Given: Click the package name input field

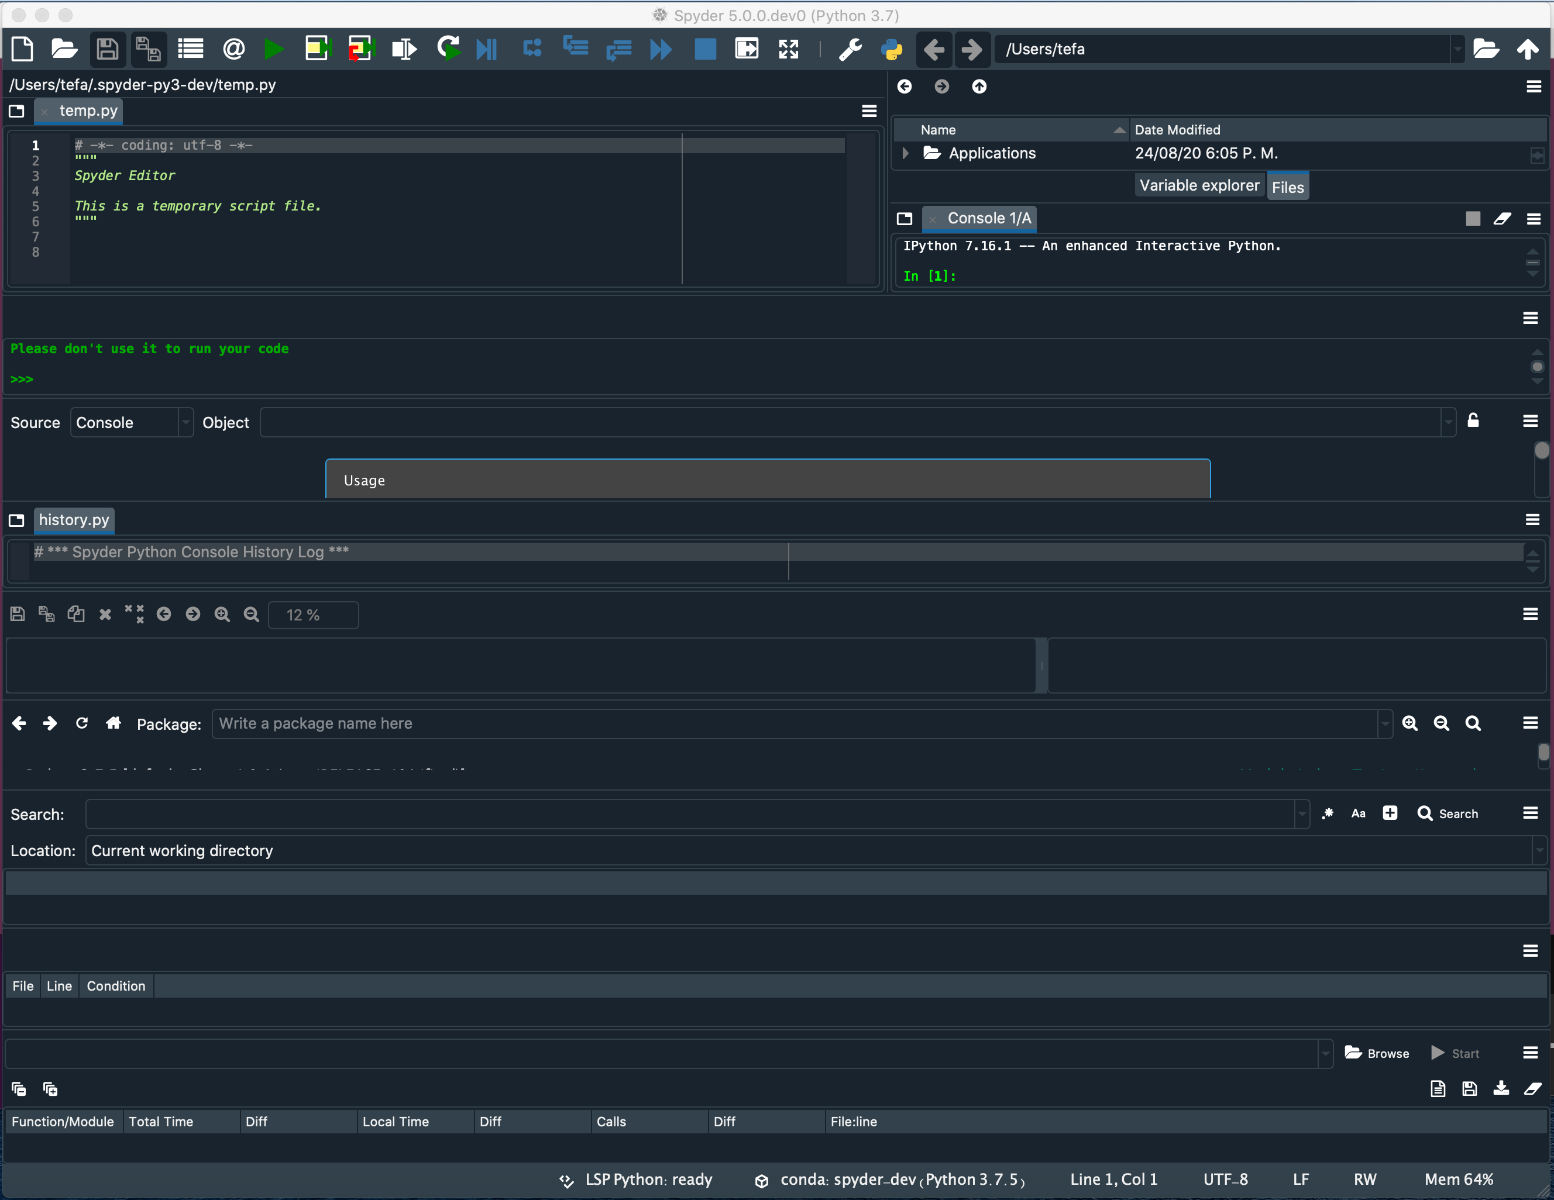Looking at the screenshot, I should [x=783, y=723].
